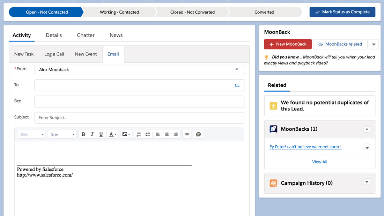Insert a bulleted list
The width and height of the screenshot is (384, 216).
147,134
